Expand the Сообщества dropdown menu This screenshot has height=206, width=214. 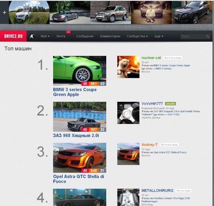coord(137,36)
